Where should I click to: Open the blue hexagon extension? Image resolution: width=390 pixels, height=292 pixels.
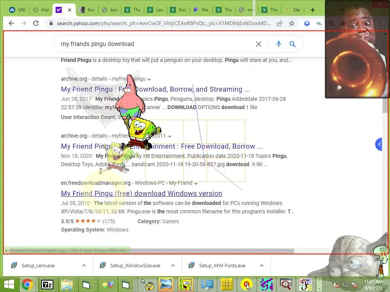[307, 23]
